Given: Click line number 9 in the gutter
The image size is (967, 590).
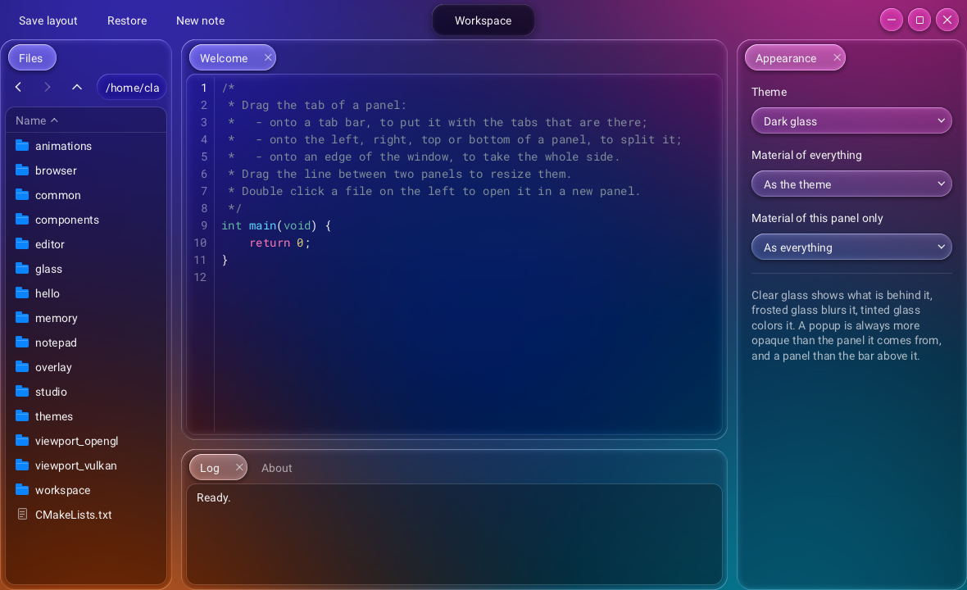Looking at the screenshot, I should point(203,225).
